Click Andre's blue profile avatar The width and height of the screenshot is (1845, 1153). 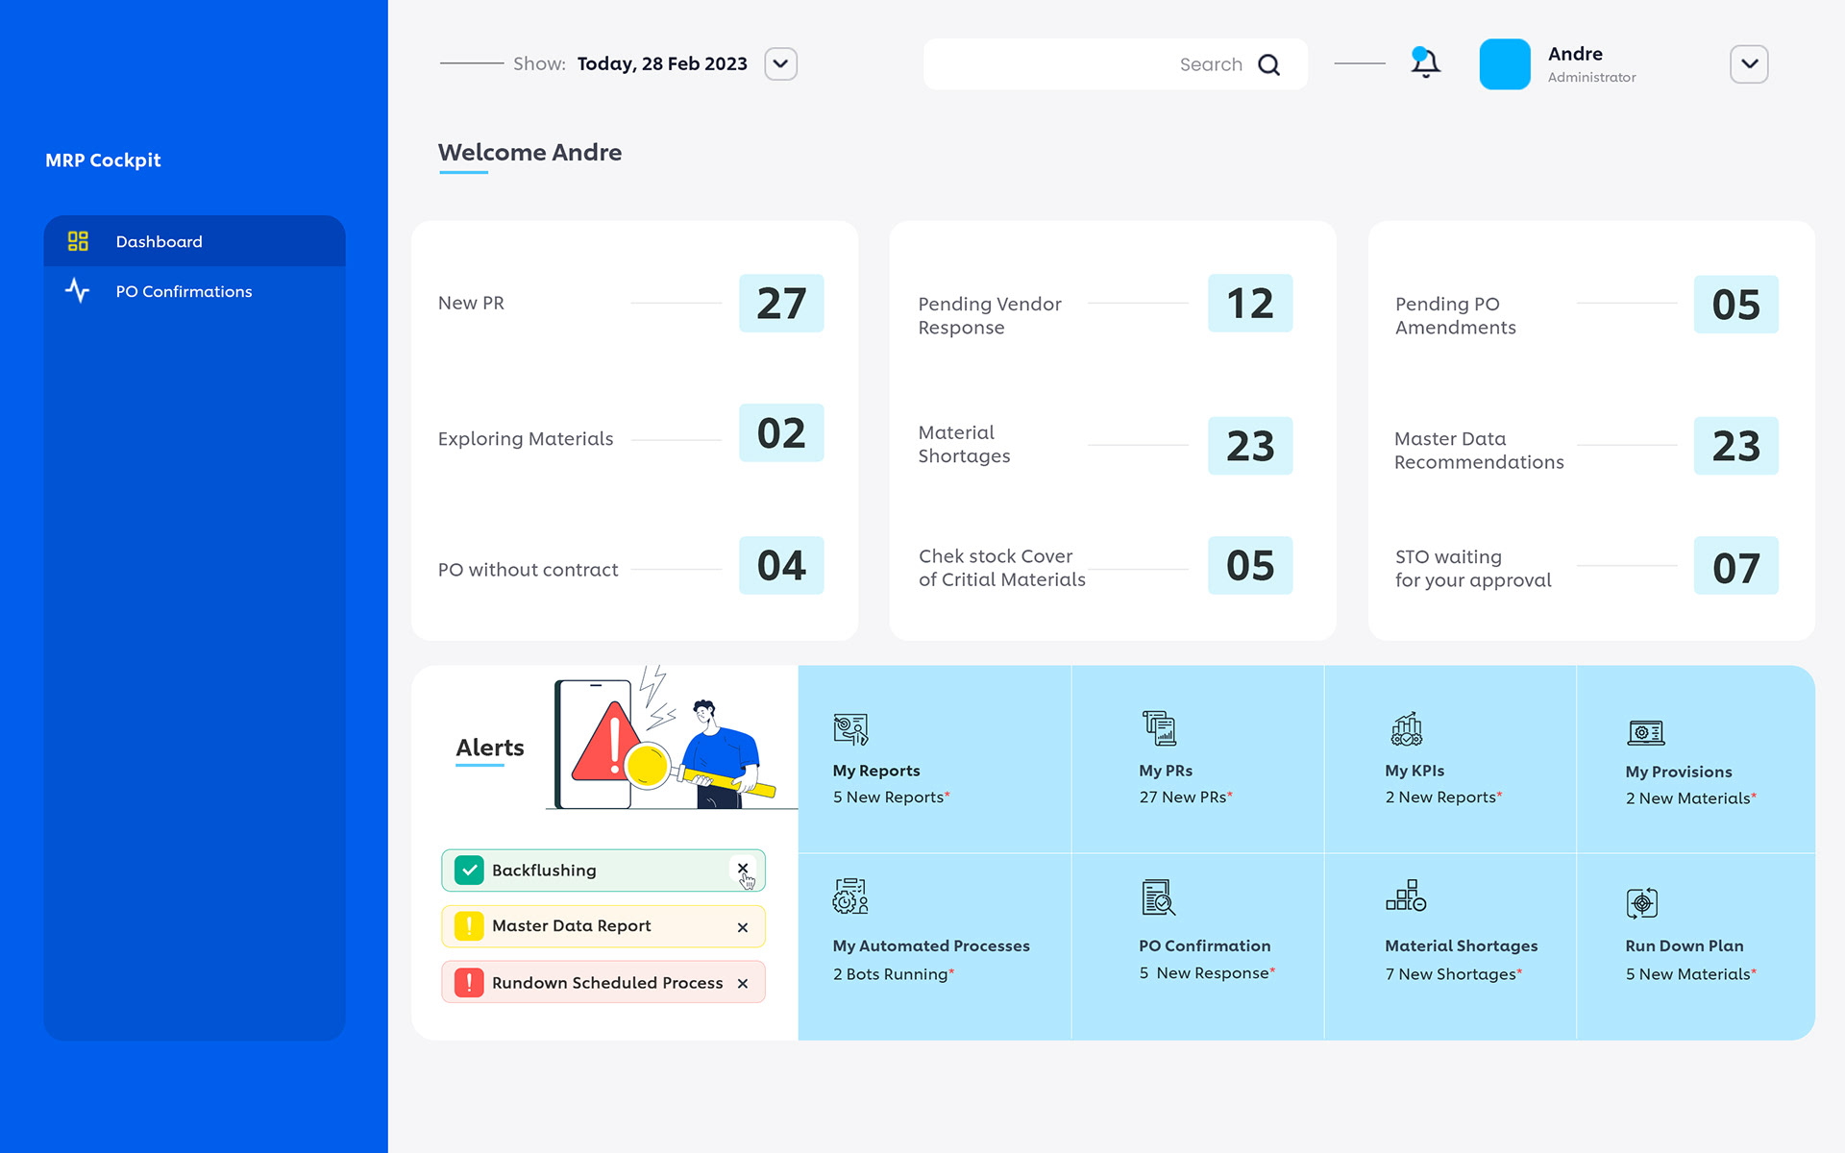1504,64
